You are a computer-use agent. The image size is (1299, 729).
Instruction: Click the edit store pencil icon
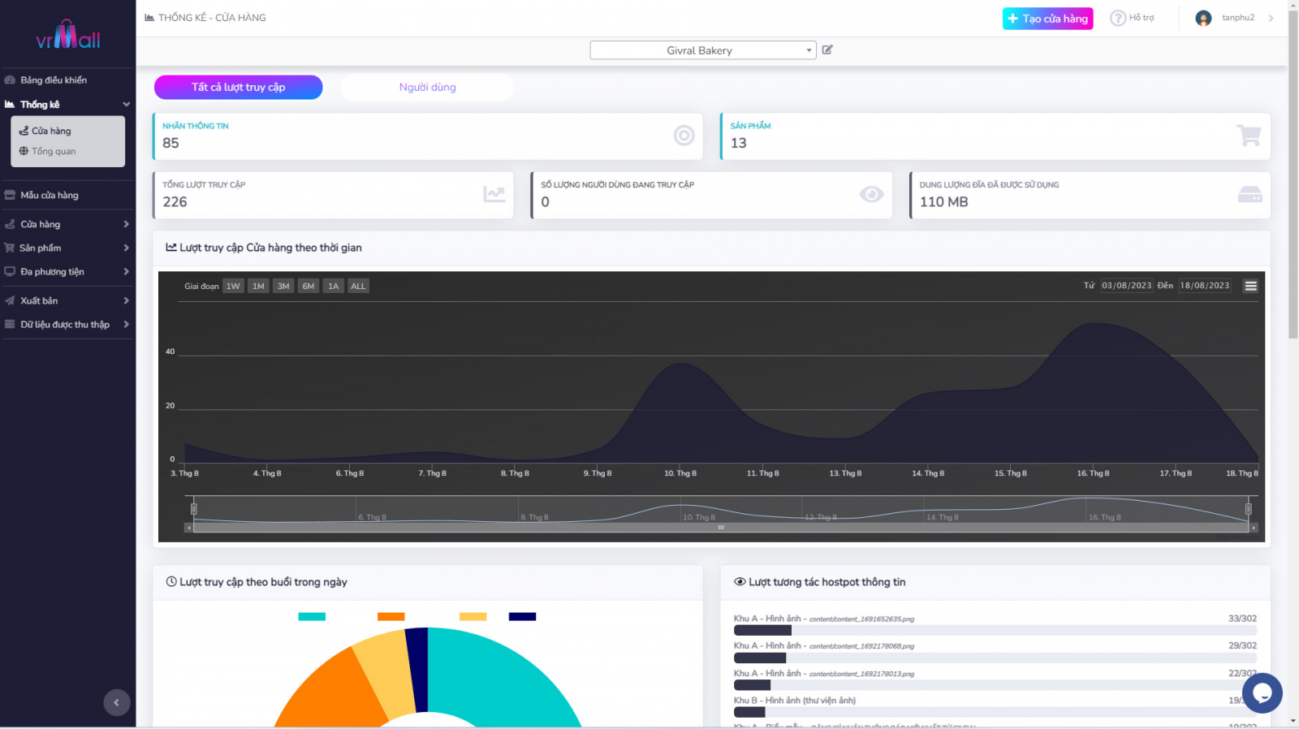(x=827, y=50)
